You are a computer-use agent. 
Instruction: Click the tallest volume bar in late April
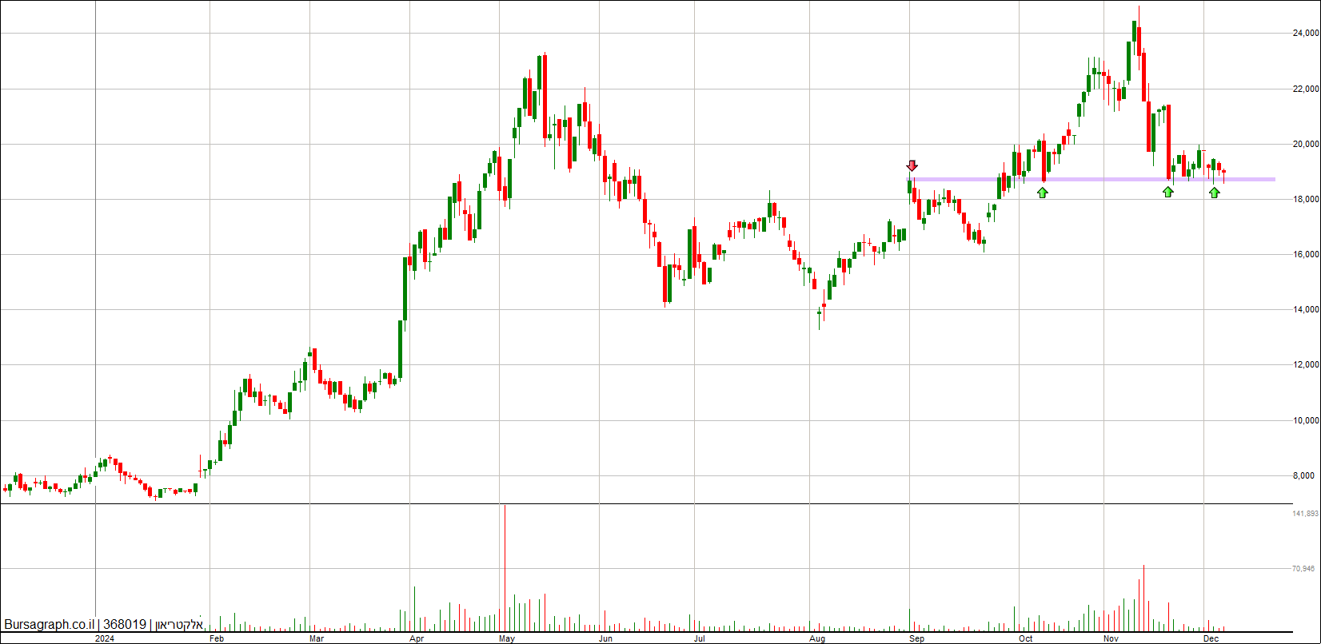click(x=505, y=567)
